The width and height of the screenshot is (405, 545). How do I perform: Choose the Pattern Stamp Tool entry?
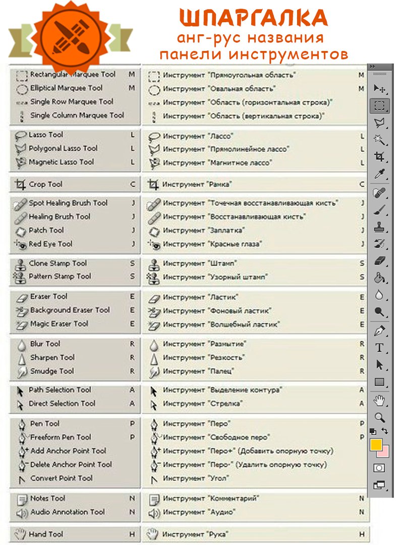click(x=75, y=277)
